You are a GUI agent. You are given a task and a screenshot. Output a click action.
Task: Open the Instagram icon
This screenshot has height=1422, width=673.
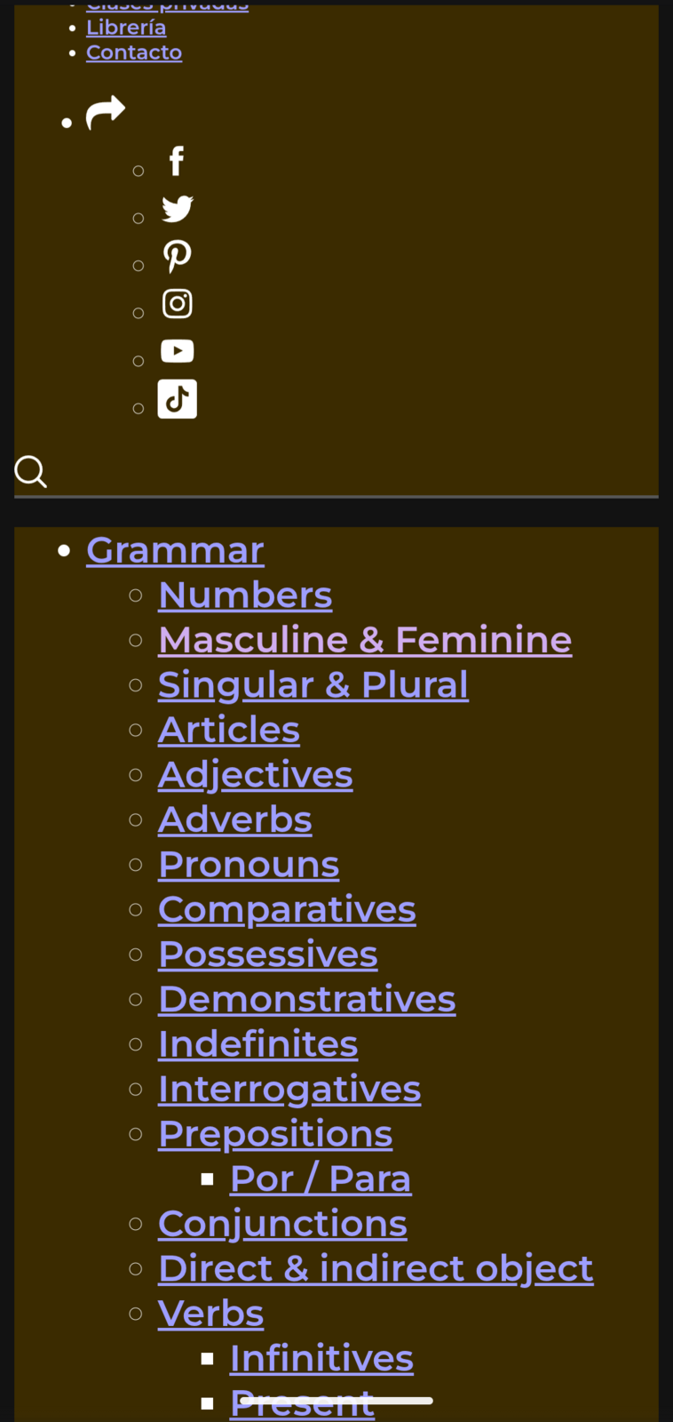click(x=178, y=304)
